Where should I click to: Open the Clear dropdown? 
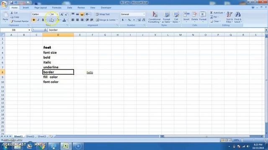click(220, 21)
